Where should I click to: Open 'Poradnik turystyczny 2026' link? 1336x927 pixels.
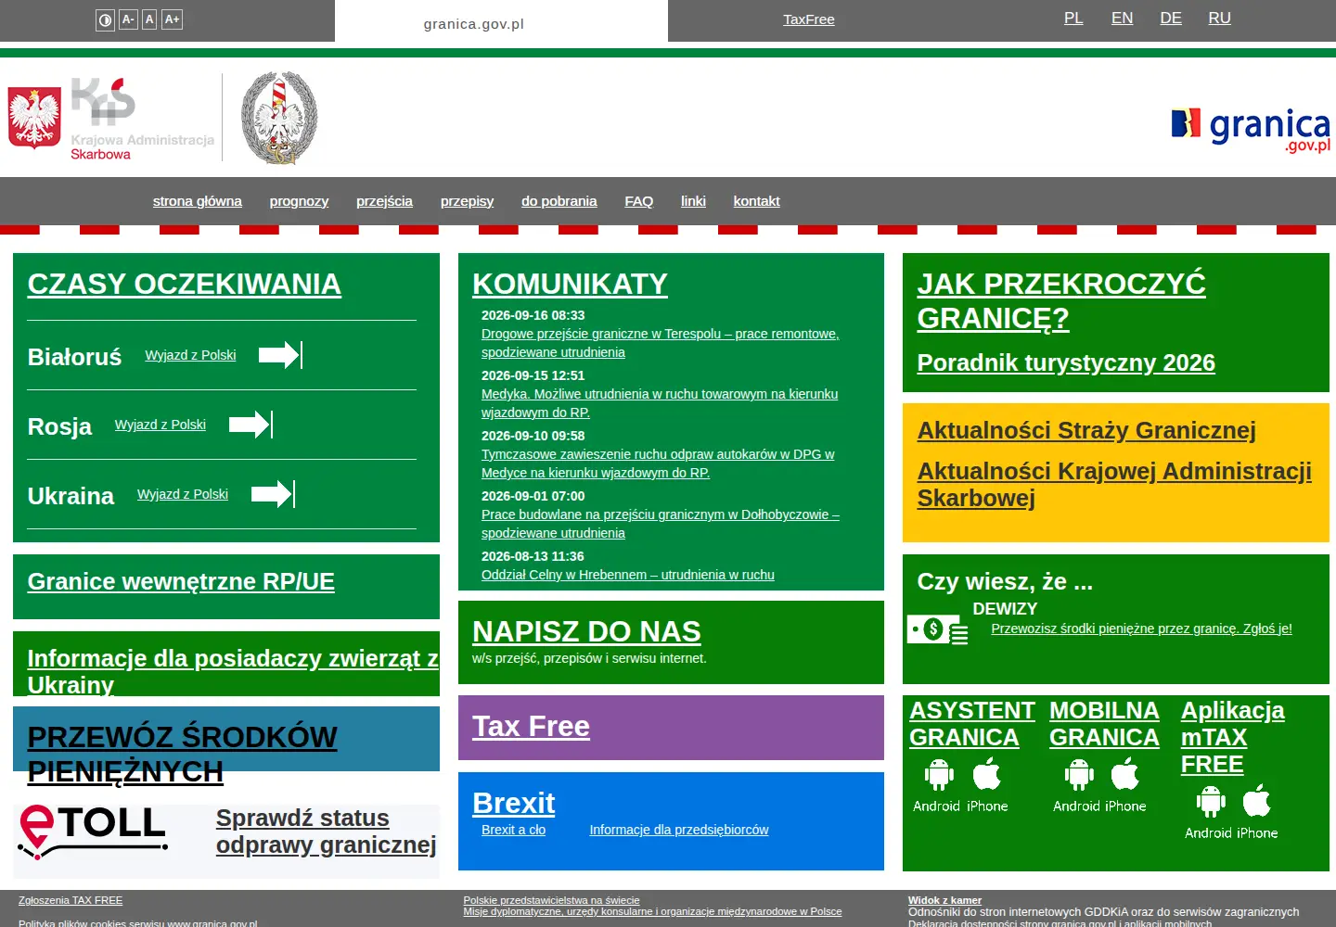click(x=1066, y=362)
